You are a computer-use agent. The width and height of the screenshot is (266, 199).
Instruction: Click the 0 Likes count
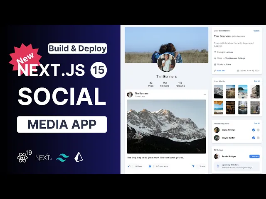tap(139, 166)
